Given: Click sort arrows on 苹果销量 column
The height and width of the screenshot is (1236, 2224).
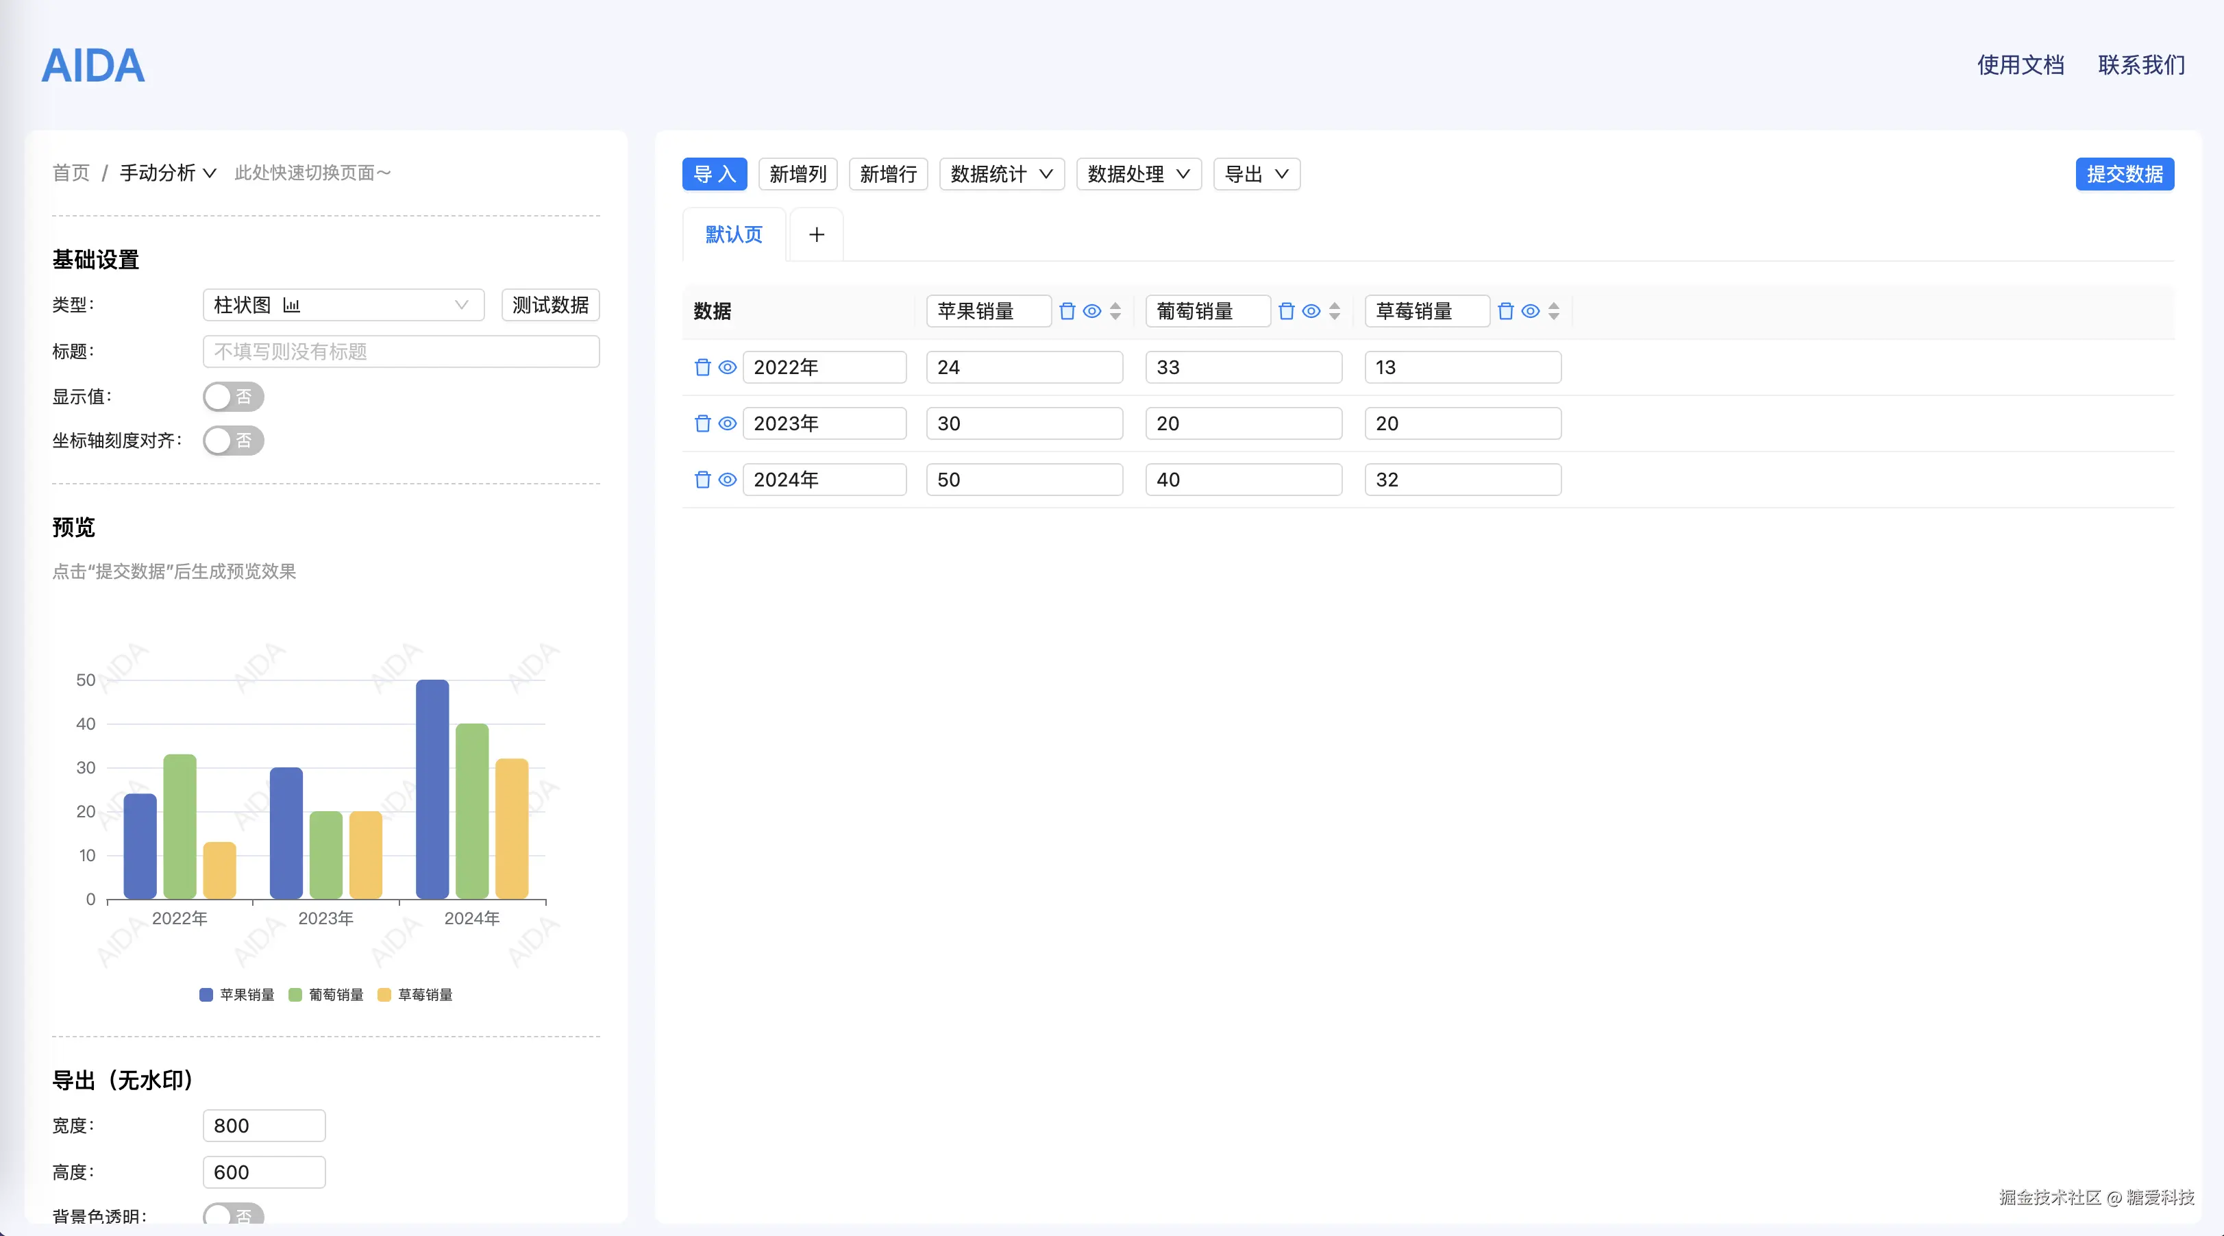Looking at the screenshot, I should (x=1115, y=312).
